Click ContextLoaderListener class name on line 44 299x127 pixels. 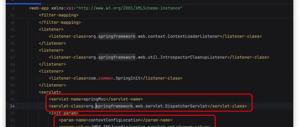click(x=194, y=36)
